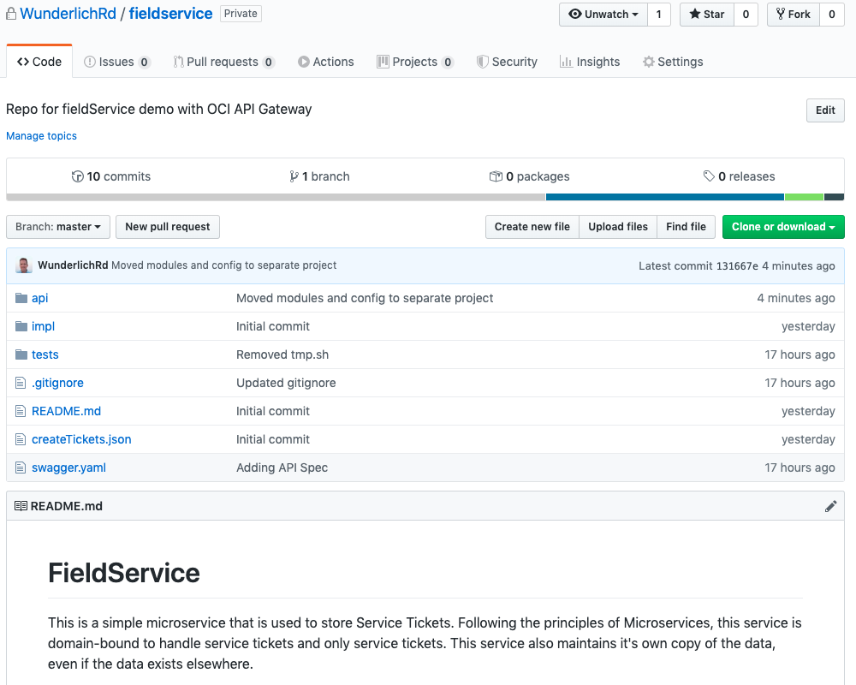Click the swagger.yaml file icon
This screenshot has width=856, height=685.
pos(20,468)
